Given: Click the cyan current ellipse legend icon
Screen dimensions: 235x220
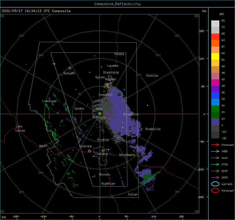Looking at the screenshot, I should (215, 184).
